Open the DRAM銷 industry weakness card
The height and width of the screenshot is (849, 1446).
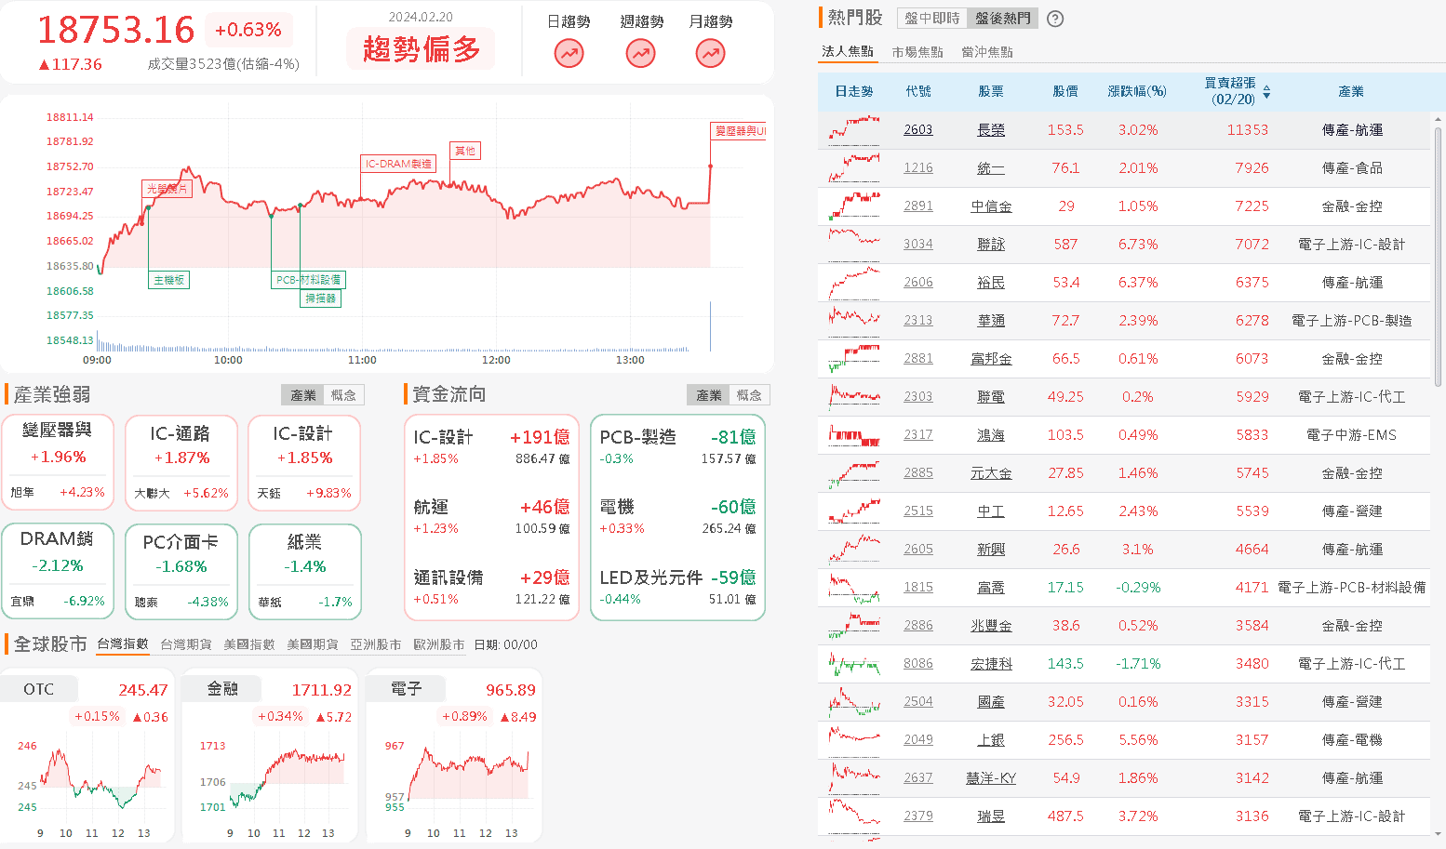tap(58, 571)
